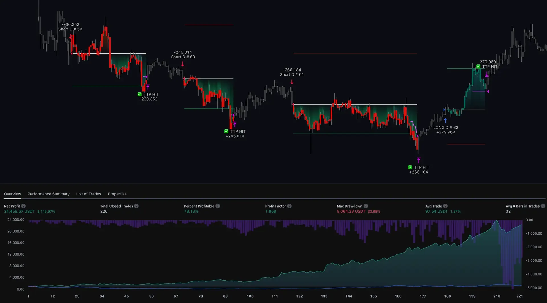Click the blue up arrow above LONG D # 62
Viewport: 547px width, 303px height.
446,121
